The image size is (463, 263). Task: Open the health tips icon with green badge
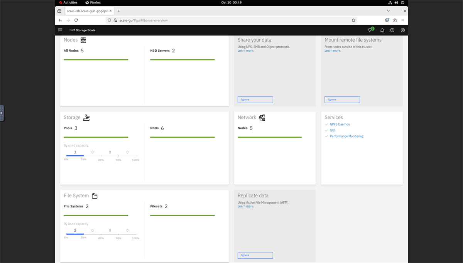tap(371, 30)
